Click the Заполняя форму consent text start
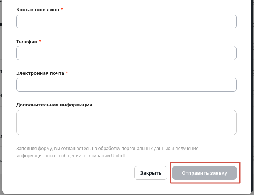254x195 pixels. click(x=34, y=149)
